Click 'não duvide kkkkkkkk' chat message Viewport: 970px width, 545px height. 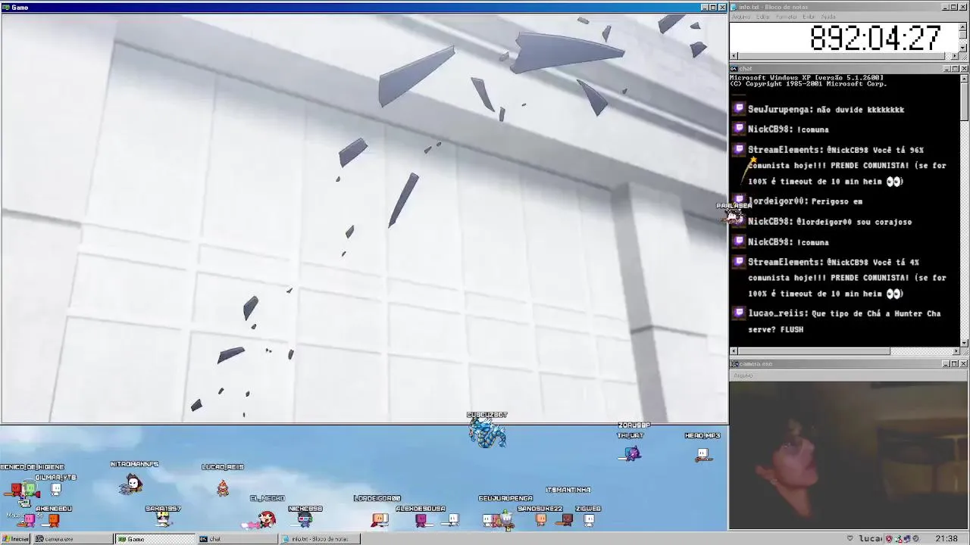tap(860, 110)
